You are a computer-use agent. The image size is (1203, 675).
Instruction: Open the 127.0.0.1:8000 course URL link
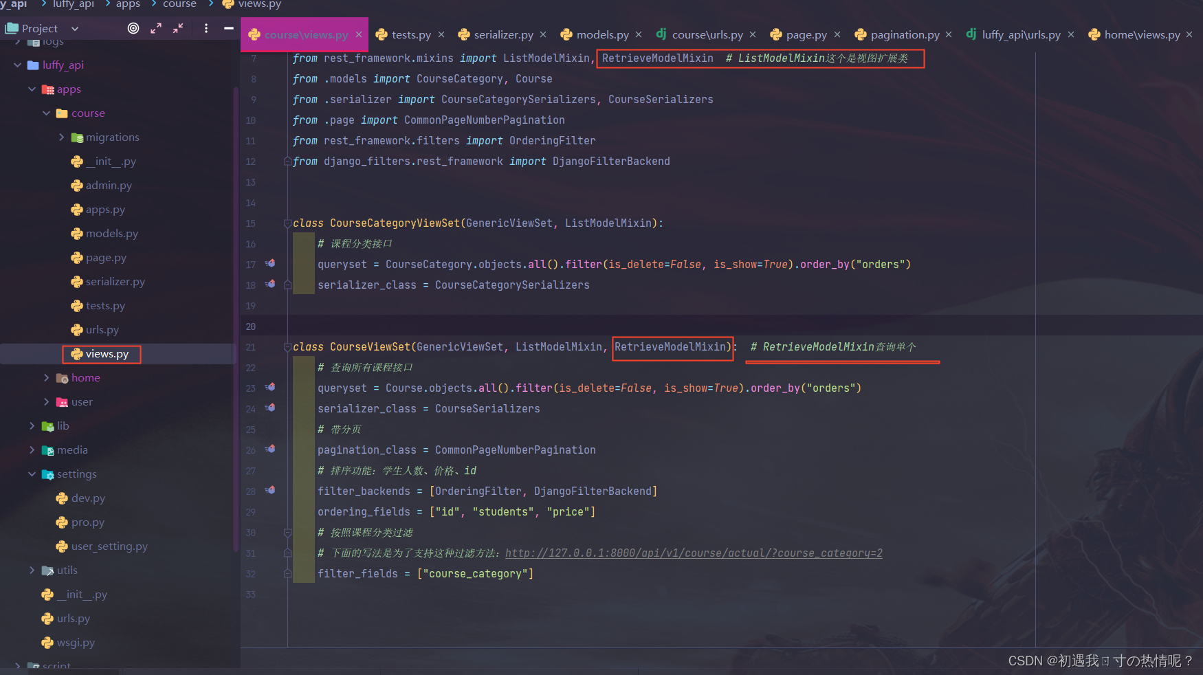694,553
